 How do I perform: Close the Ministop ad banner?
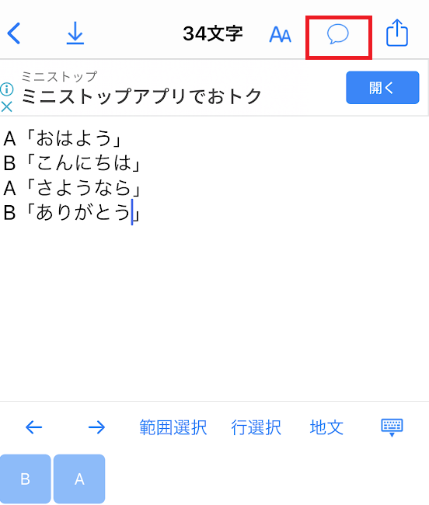coord(7,106)
